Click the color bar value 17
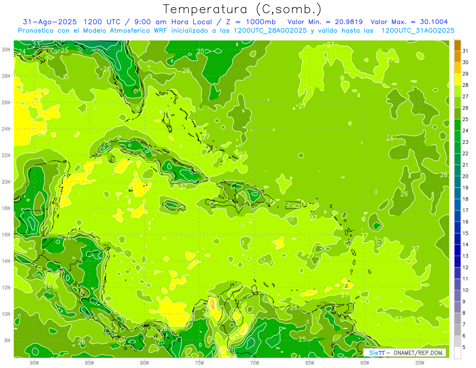This screenshot has height=368, width=476. (466, 210)
